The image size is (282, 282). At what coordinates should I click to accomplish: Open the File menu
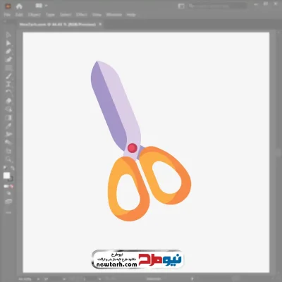pyautogui.click(x=7, y=15)
